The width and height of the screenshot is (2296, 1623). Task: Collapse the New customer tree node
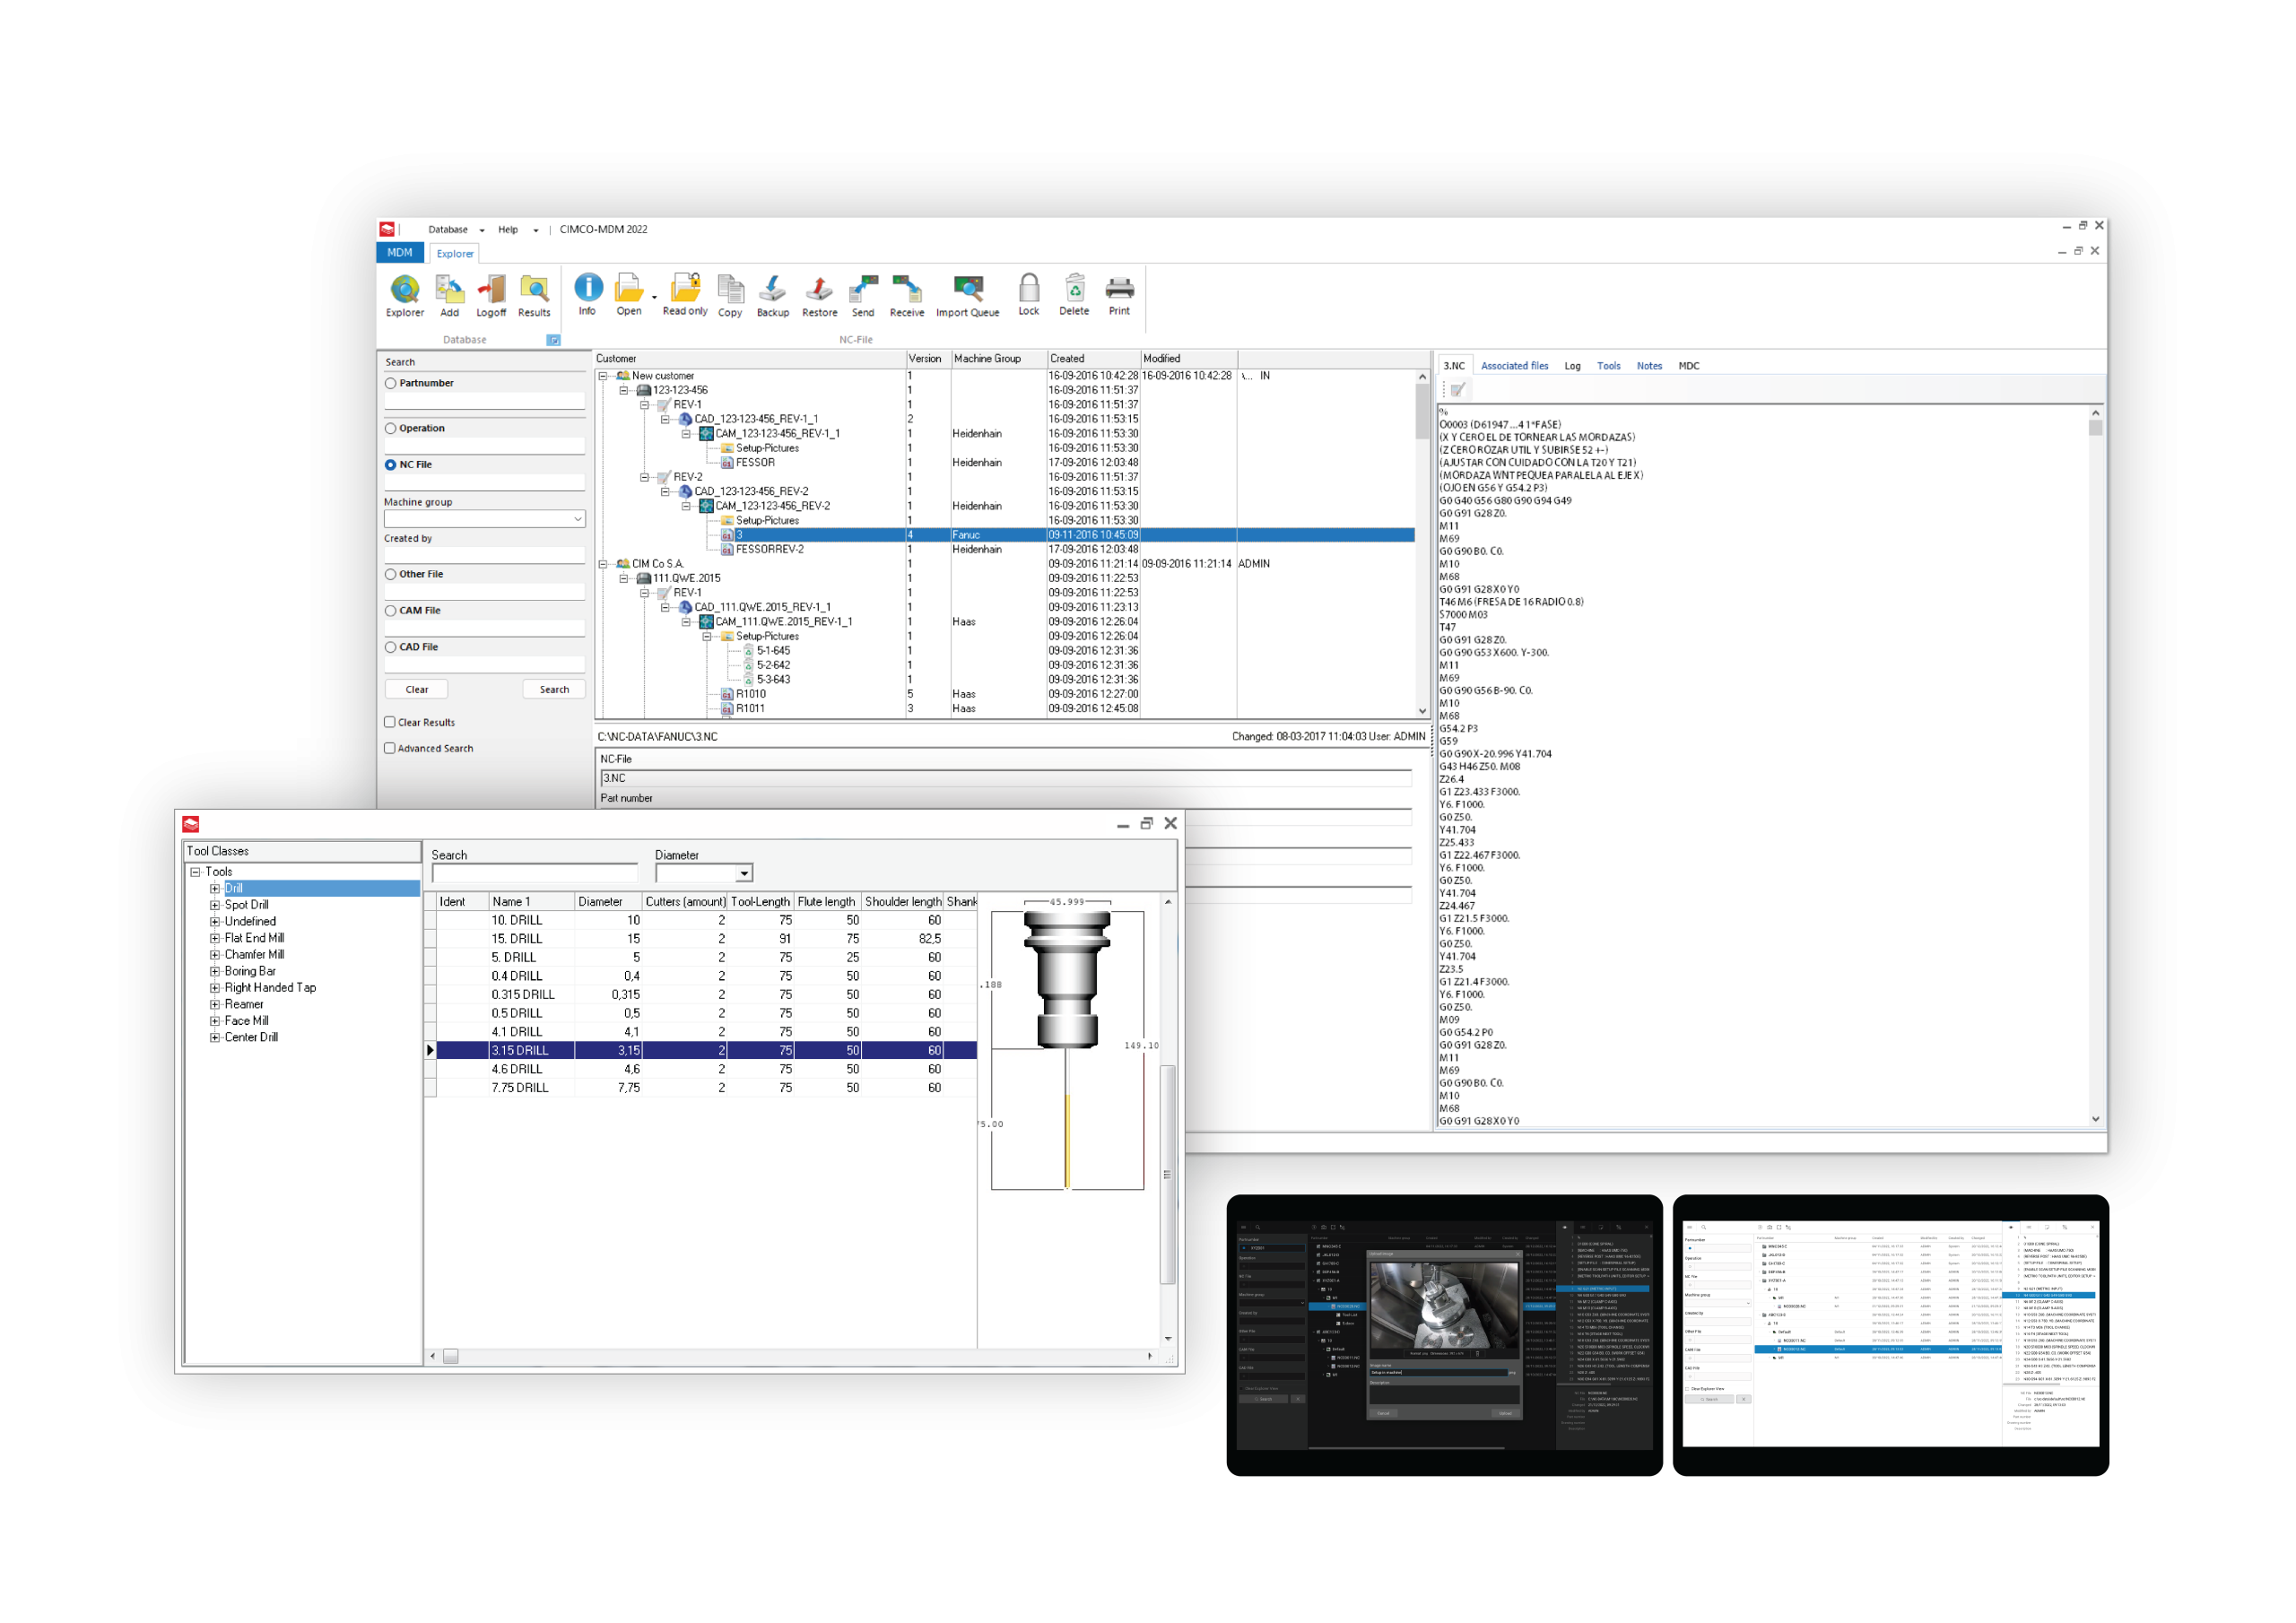(603, 376)
